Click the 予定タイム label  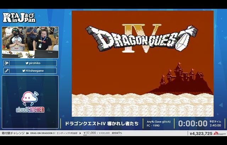pyautogui.click(x=215, y=122)
